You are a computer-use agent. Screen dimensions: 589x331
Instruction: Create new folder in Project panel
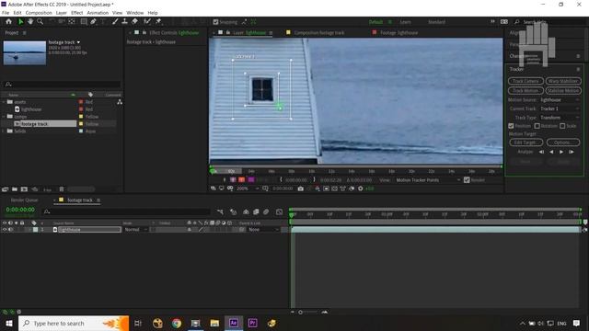[x=15, y=189]
